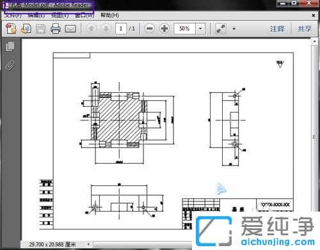Toggle read mode with expand arrows icon

click(x=221, y=29)
